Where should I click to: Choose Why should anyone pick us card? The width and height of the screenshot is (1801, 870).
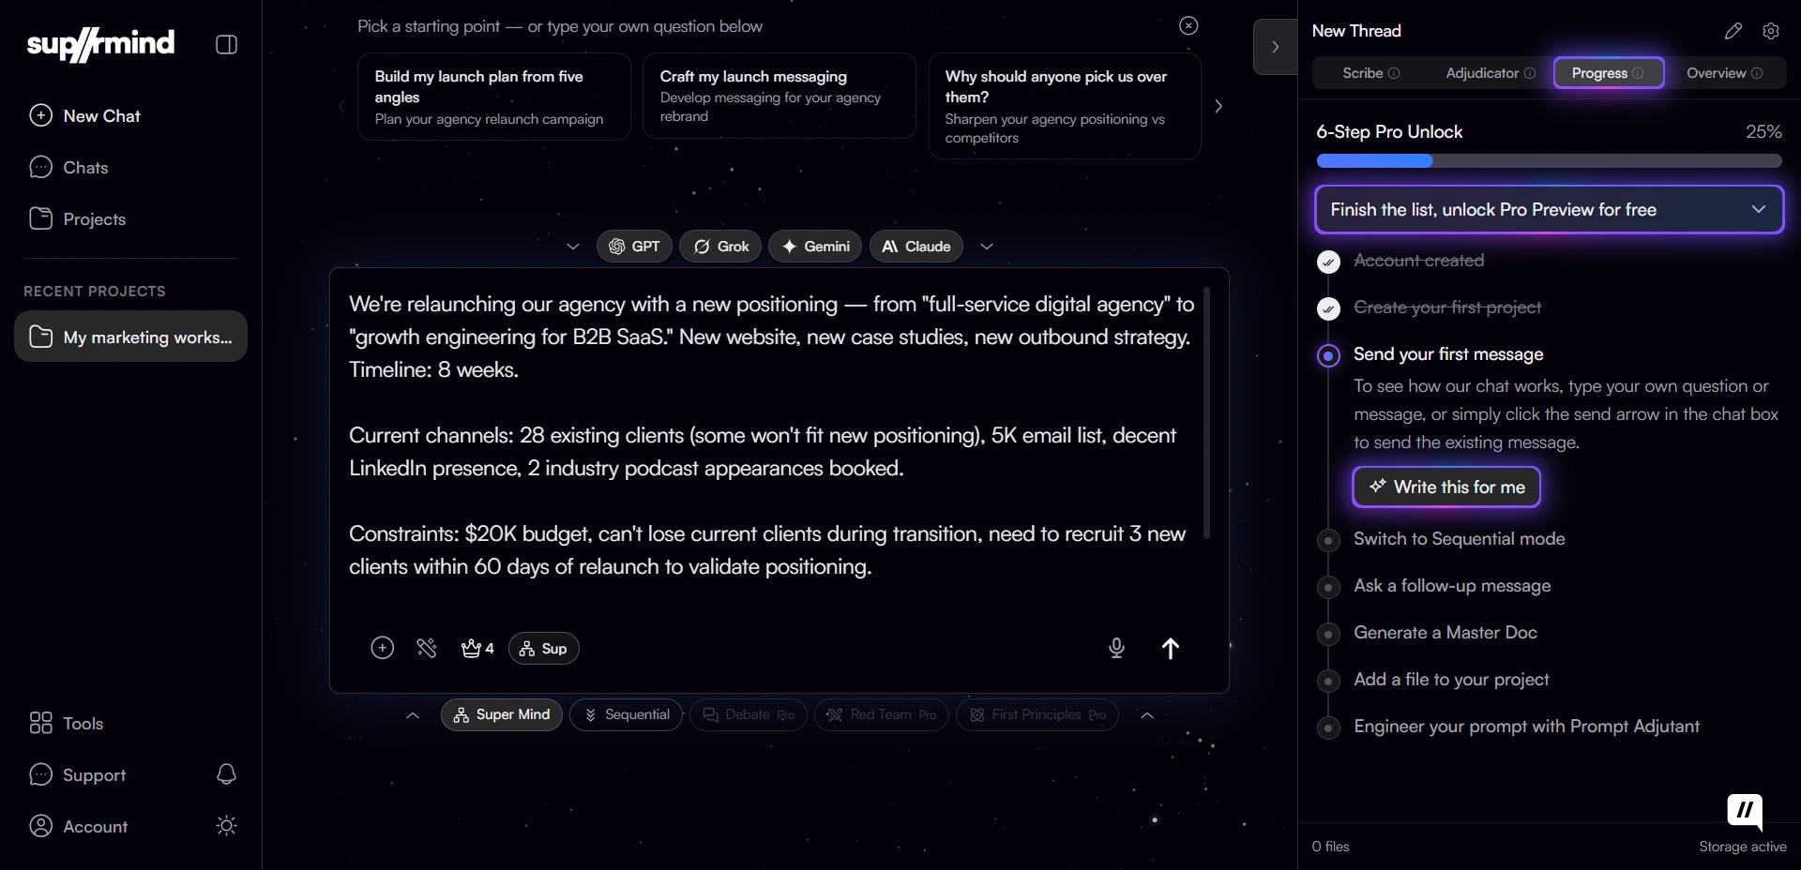click(1065, 106)
